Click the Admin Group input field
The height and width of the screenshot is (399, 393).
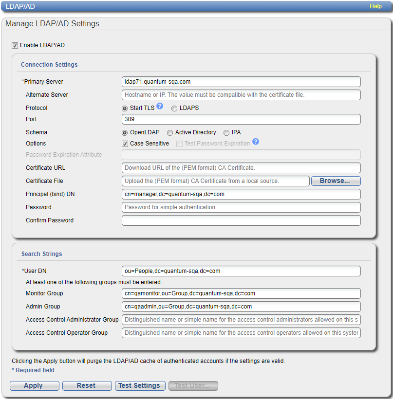241,307
